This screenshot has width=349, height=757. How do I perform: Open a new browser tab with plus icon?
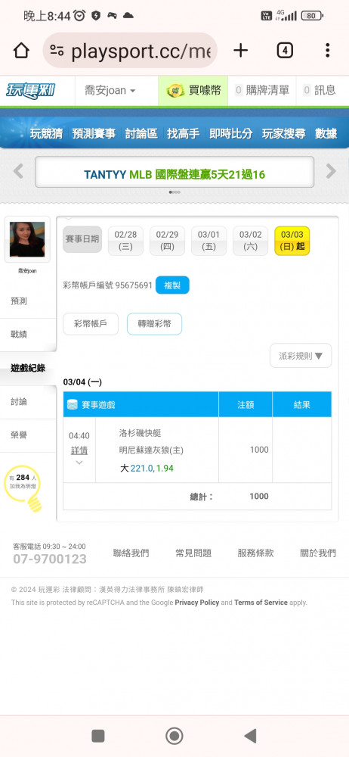pos(240,50)
